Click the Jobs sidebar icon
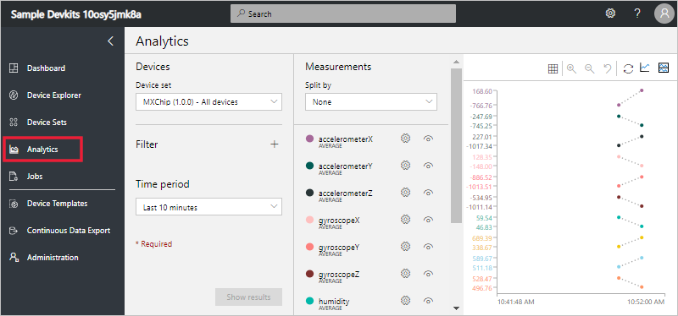Screen dimensions: 678x316 pos(14,177)
